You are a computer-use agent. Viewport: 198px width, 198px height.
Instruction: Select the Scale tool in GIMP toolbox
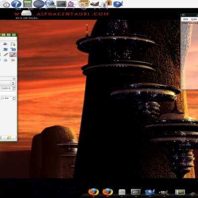pos(13,49)
